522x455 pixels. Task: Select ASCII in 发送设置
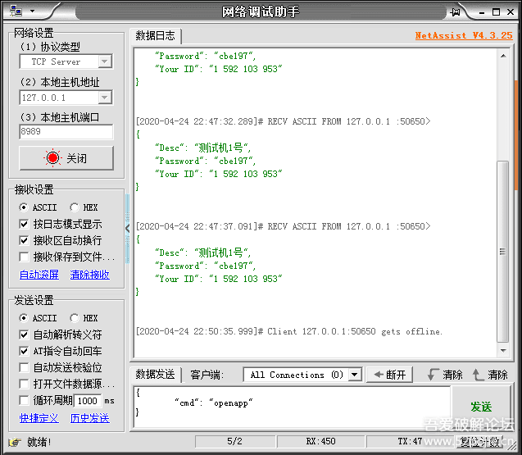click(x=38, y=318)
